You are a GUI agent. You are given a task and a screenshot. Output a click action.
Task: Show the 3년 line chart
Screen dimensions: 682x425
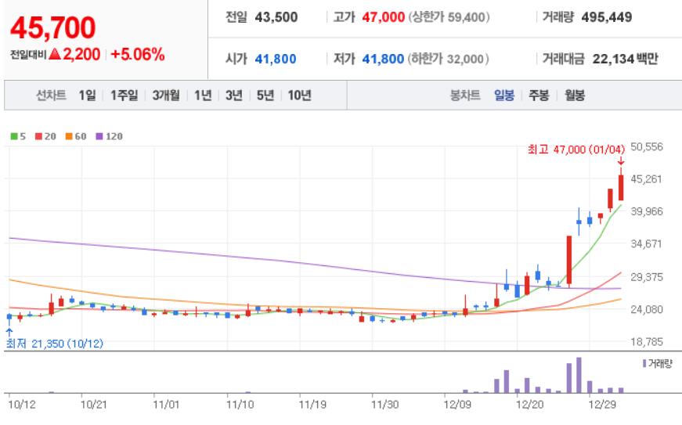[x=234, y=95]
